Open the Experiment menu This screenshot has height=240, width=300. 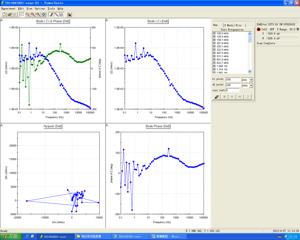click(x=8, y=8)
